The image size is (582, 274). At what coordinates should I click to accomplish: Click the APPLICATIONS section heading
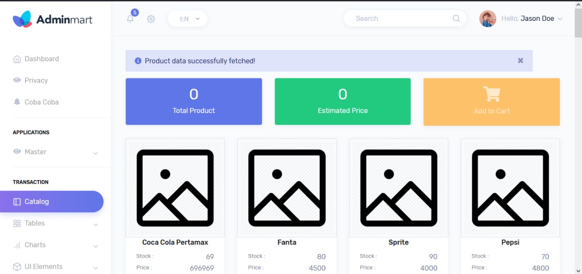pos(31,132)
